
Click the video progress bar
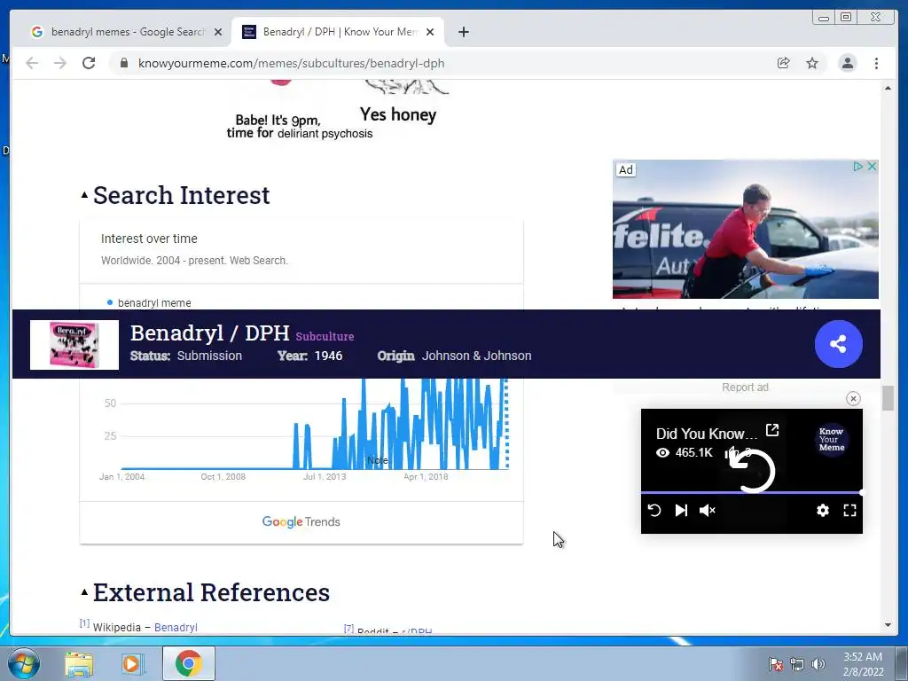(x=752, y=492)
